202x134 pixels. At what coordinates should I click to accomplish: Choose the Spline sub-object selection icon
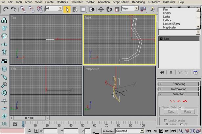click(186, 101)
